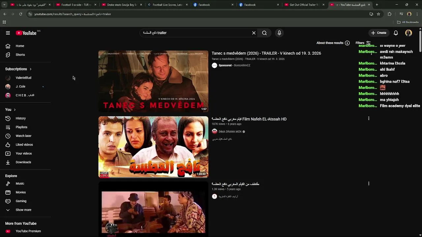Click the Create button

coord(378,33)
